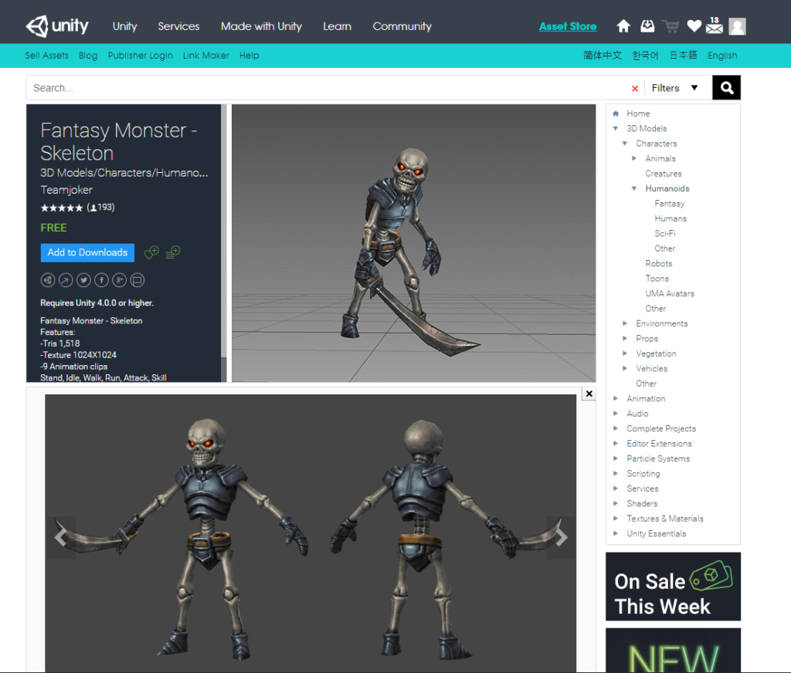
Task: Open Sell Assets link
Action: pos(46,56)
